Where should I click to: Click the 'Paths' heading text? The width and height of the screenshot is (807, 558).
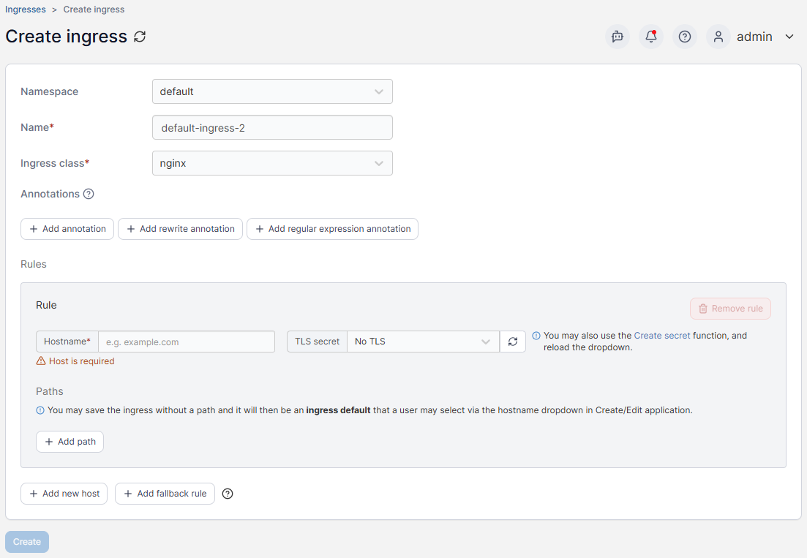coord(50,391)
